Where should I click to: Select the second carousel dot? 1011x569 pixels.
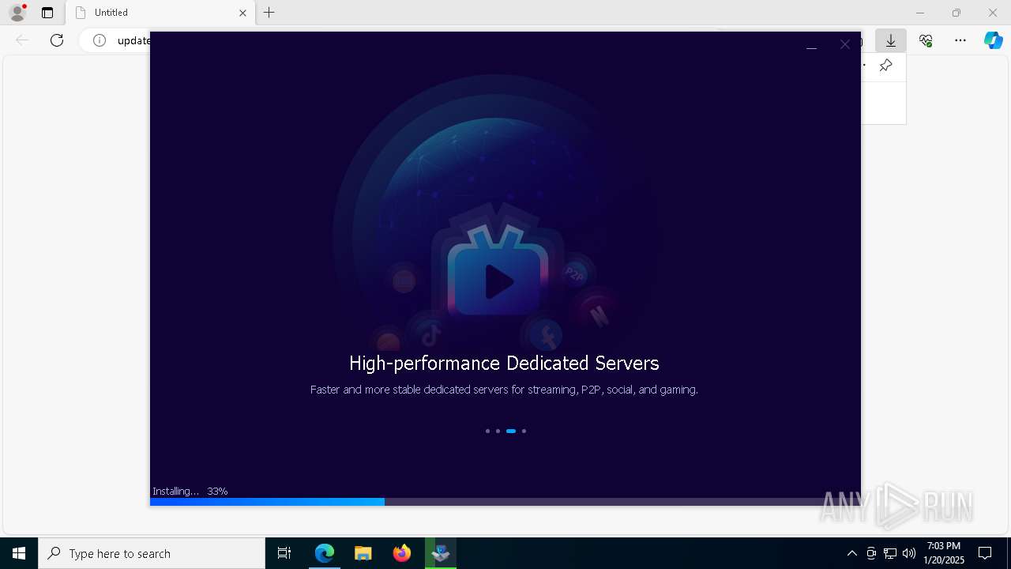498,431
